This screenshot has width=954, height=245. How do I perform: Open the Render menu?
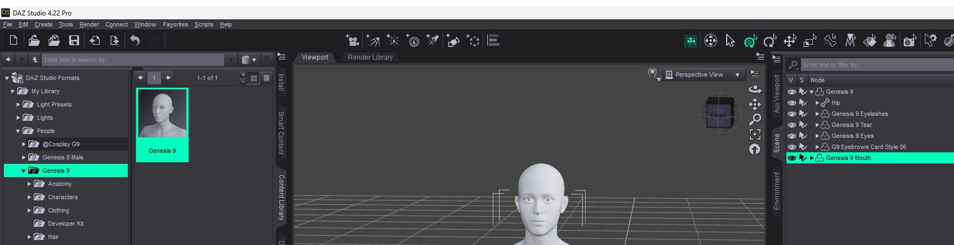(89, 24)
